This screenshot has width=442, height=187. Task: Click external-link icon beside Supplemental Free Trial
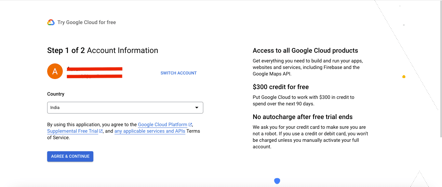pos(101,131)
